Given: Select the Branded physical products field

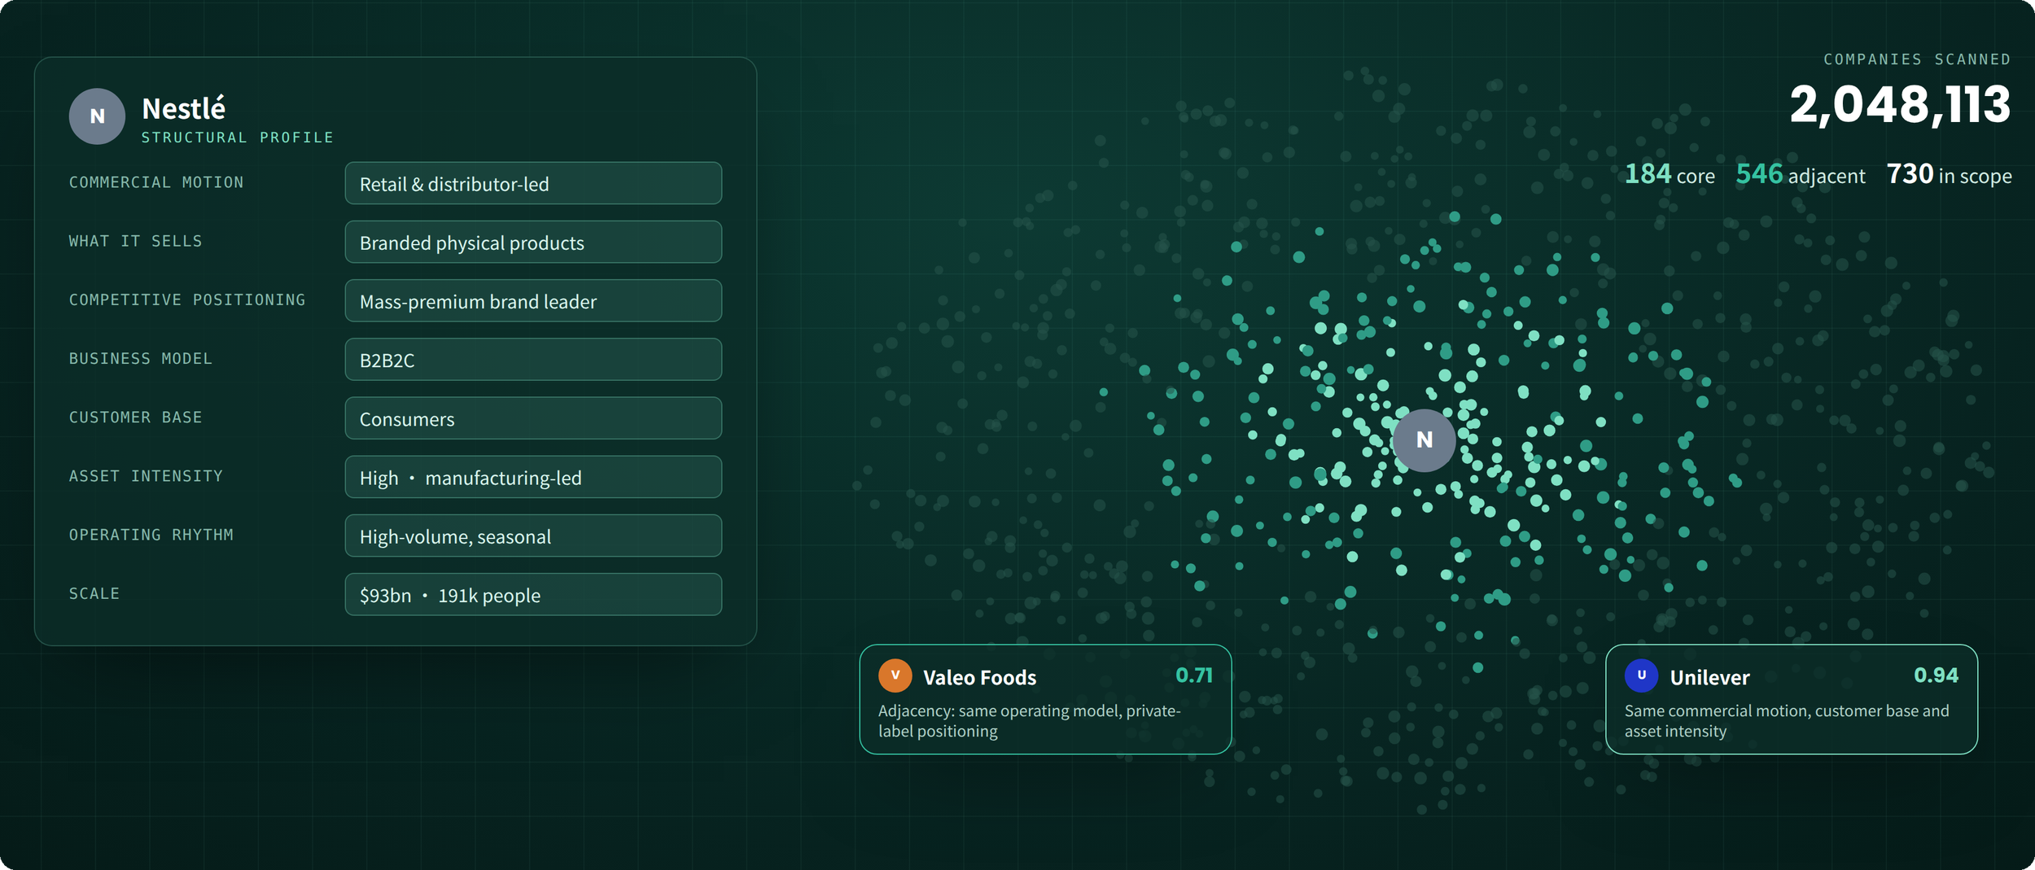Looking at the screenshot, I should [533, 242].
